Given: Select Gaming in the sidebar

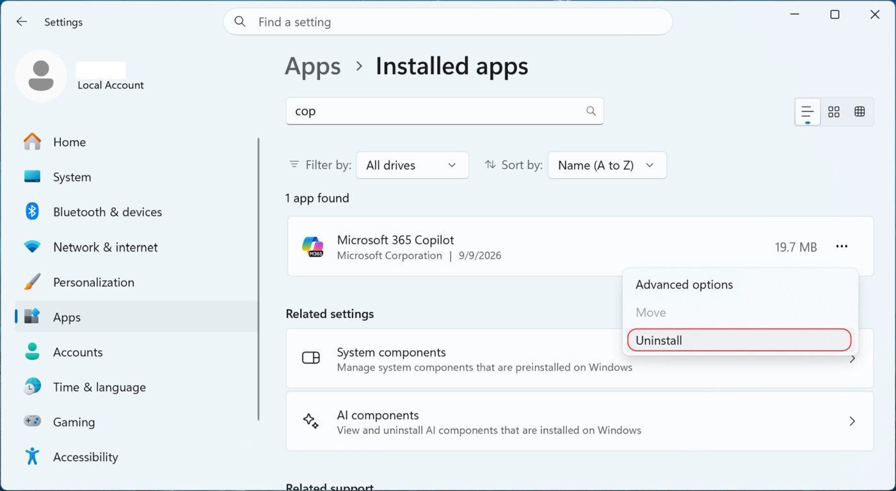Looking at the screenshot, I should [x=136, y=421].
